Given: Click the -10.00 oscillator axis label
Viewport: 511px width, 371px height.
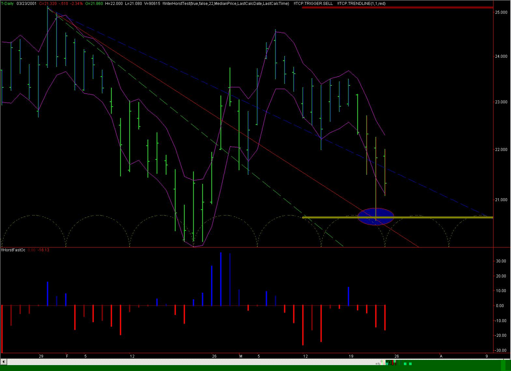Looking at the screenshot, I should coord(501,321).
